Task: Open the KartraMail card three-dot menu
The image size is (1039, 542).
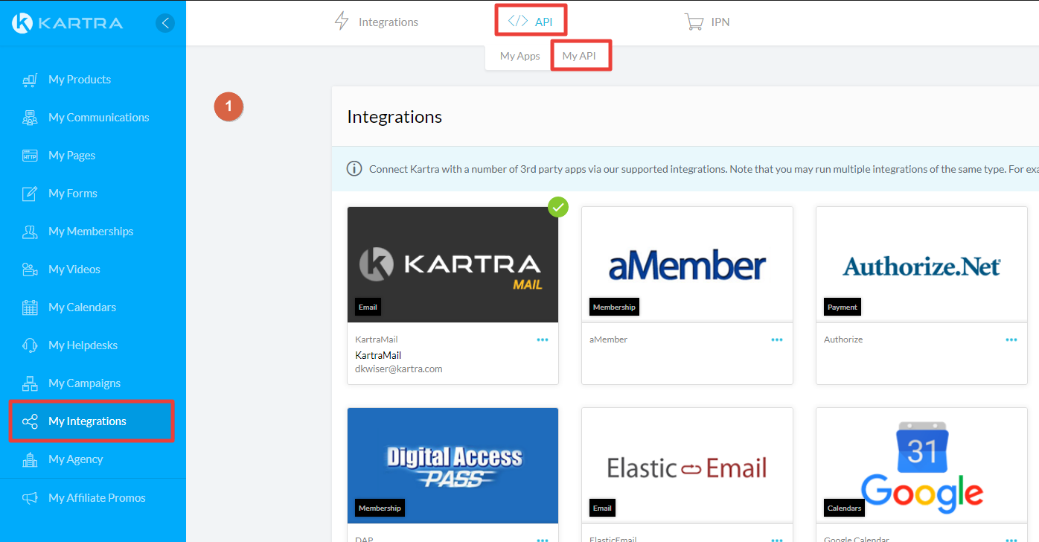Action: coord(543,339)
